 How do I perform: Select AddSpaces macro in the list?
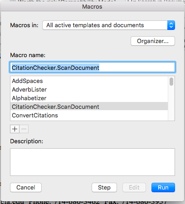(x=89, y=81)
